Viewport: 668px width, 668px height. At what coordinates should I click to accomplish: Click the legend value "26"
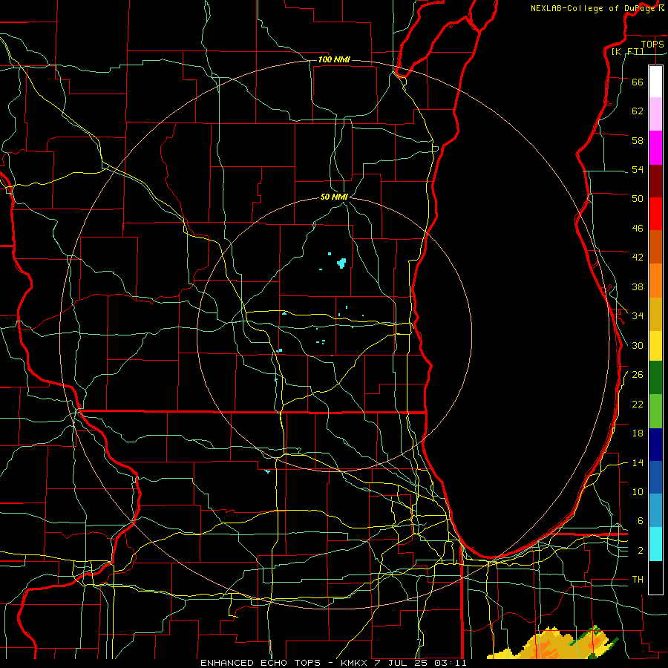click(638, 375)
